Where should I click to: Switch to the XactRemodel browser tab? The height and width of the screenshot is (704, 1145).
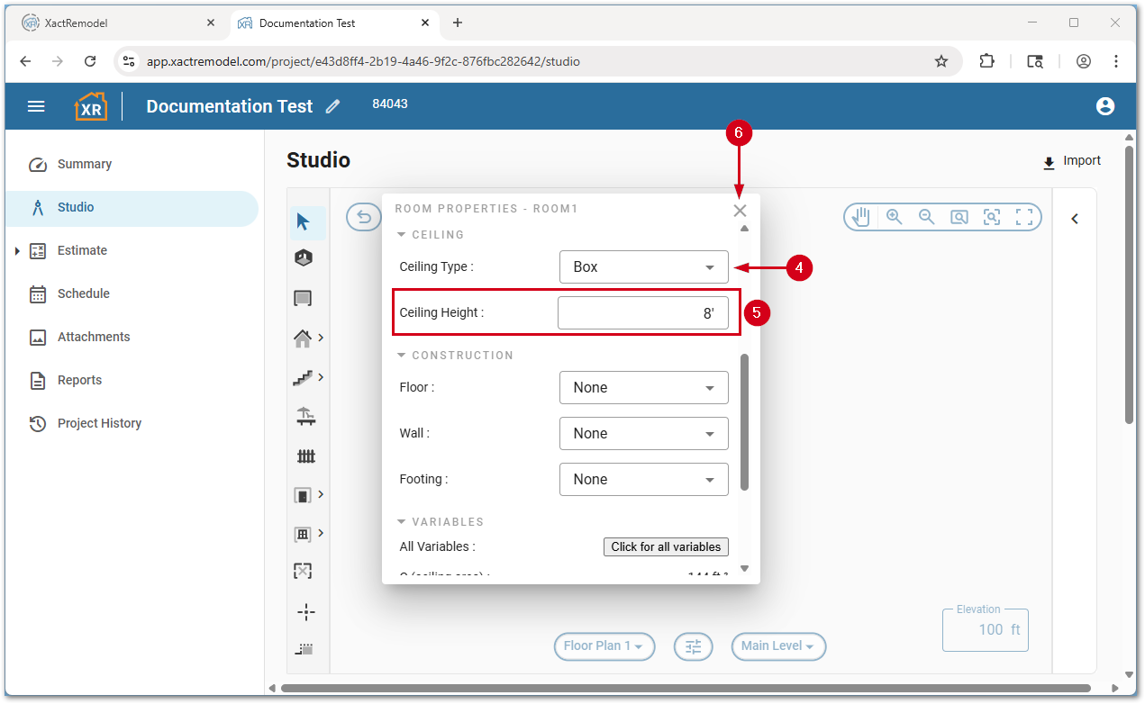click(108, 23)
